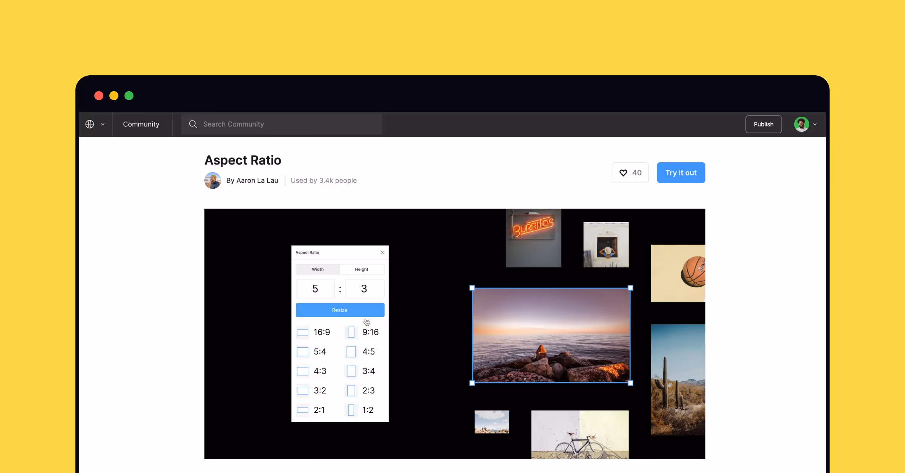This screenshot has width=905, height=473.
Task: Open the globe dropdown chevron
Action: coord(103,124)
